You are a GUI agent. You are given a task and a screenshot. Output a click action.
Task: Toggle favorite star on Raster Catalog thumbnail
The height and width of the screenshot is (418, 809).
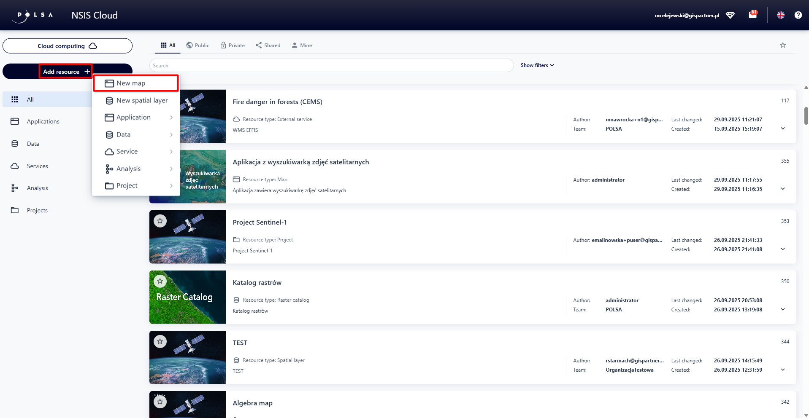[160, 281]
